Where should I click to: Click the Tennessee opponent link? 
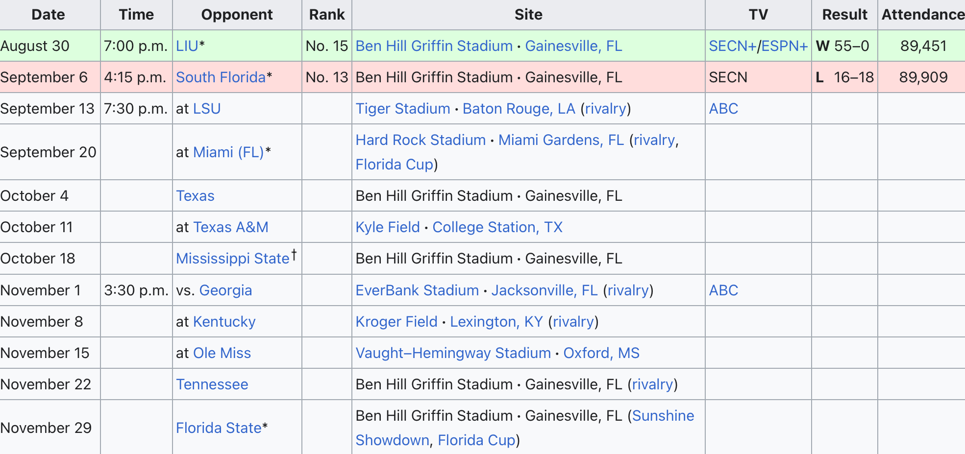[x=212, y=384]
